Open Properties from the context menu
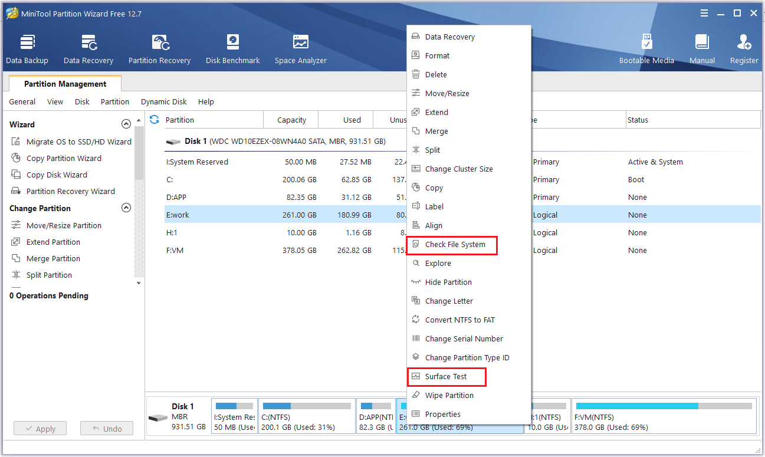The height and width of the screenshot is (457, 765). click(x=469, y=414)
